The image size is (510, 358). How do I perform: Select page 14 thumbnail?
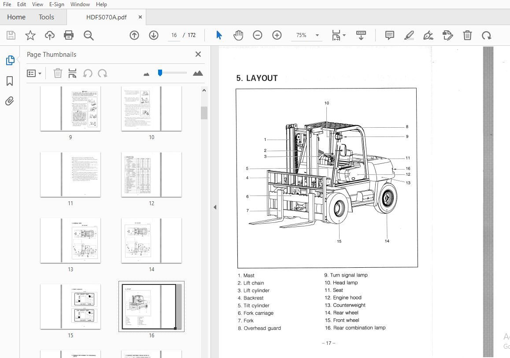151,240
